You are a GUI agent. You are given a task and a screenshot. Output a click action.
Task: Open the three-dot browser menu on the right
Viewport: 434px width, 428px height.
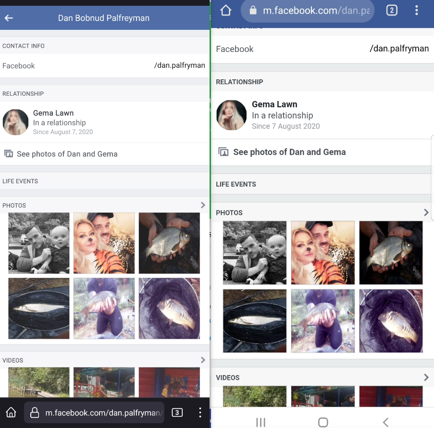tap(417, 10)
